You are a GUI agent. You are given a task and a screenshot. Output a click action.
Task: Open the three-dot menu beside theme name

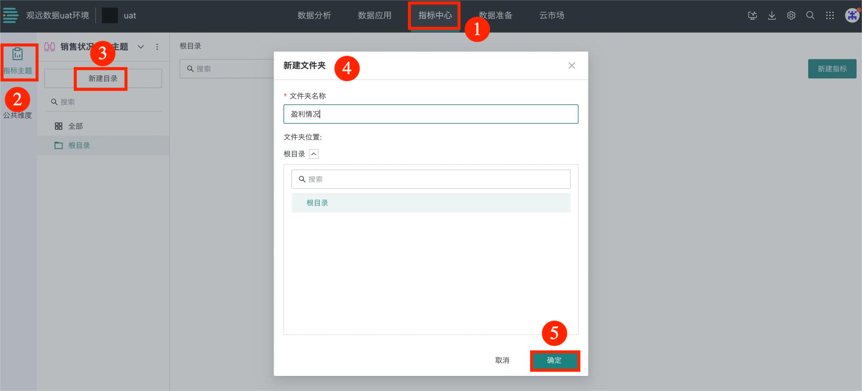click(x=157, y=47)
